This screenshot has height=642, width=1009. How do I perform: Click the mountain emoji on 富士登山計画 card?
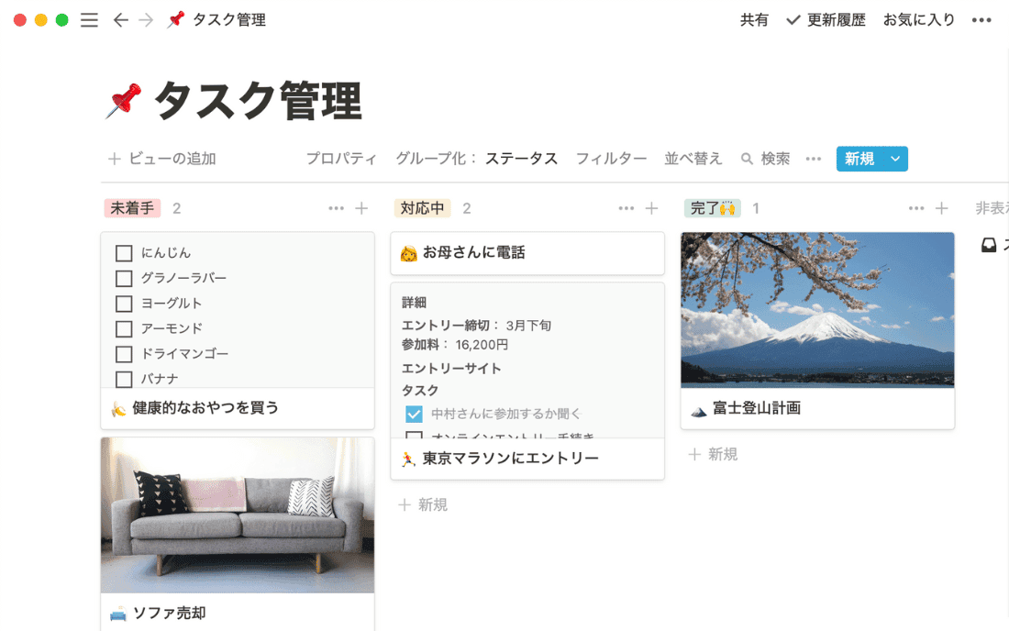(699, 409)
